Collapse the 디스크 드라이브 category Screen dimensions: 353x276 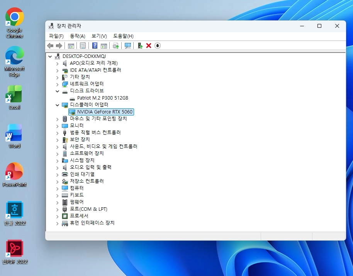tap(58, 91)
